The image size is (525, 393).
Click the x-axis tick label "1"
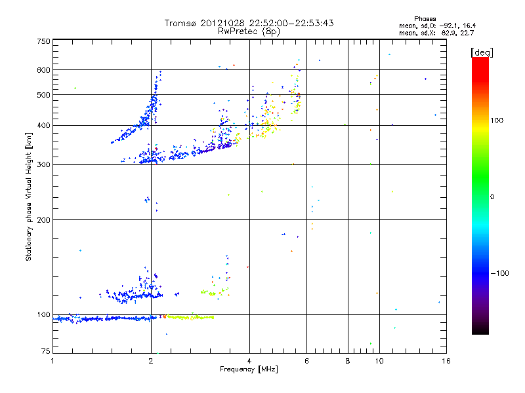pyautogui.click(x=52, y=361)
